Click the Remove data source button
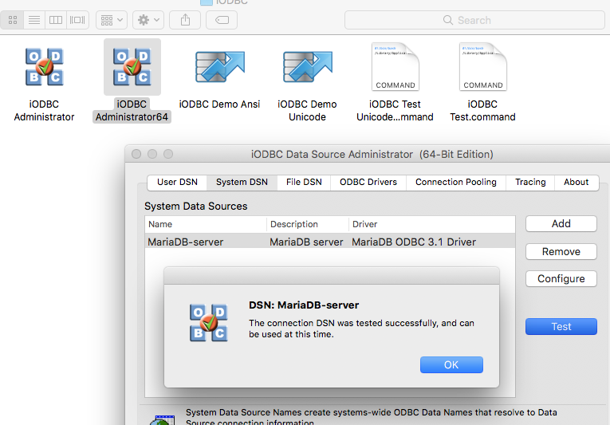The height and width of the screenshot is (425, 610). coord(561,252)
